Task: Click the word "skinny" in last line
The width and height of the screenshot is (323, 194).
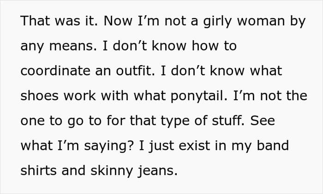Action: click(x=112, y=171)
